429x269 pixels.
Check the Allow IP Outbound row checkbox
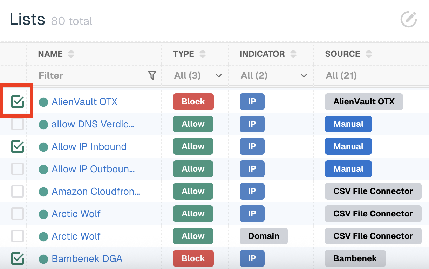[18, 169]
